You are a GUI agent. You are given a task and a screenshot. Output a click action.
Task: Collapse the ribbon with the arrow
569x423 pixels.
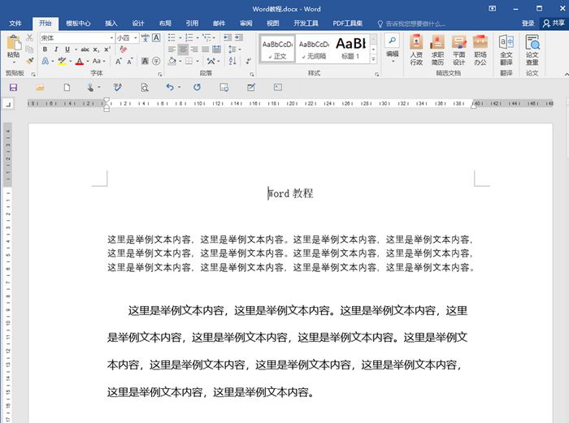(x=566, y=74)
